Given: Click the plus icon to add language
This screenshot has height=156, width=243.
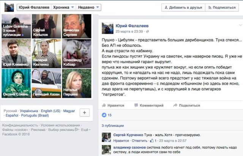Looking at the screenshot, I should click(85, 112).
